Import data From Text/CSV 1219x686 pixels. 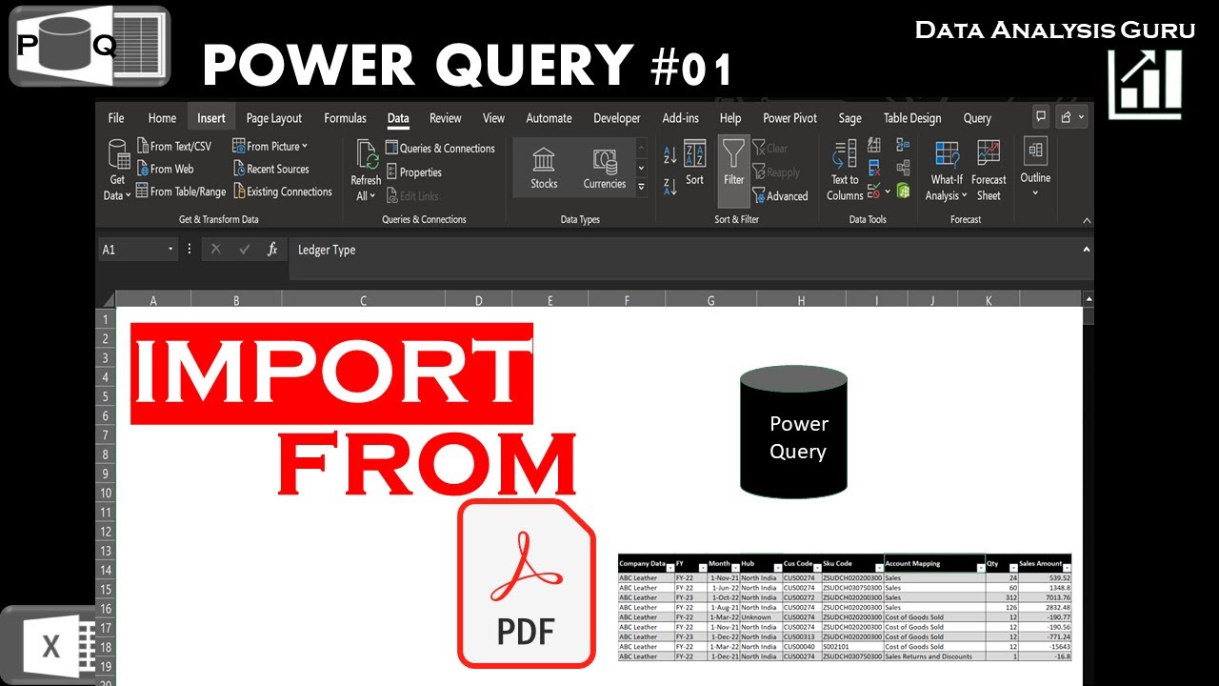click(x=173, y=146)
